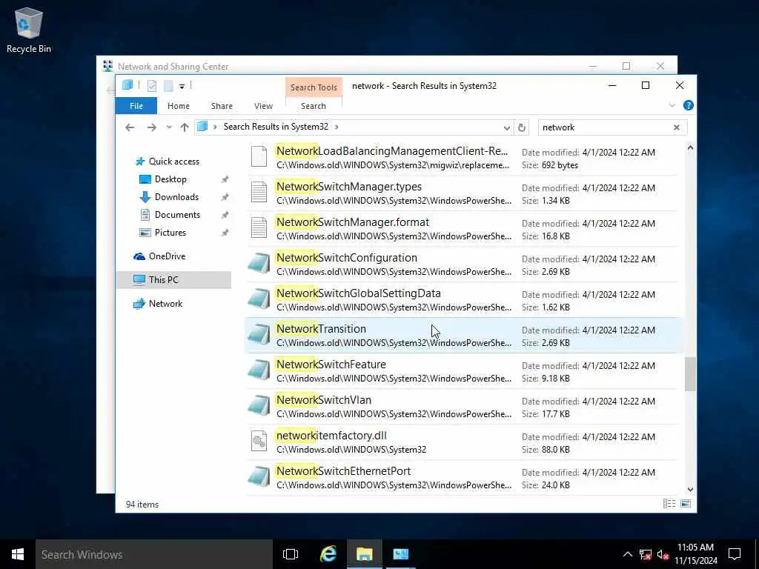Refresh the search results
Viewport: 759px width, 569px height.
(x=521, y=127)
